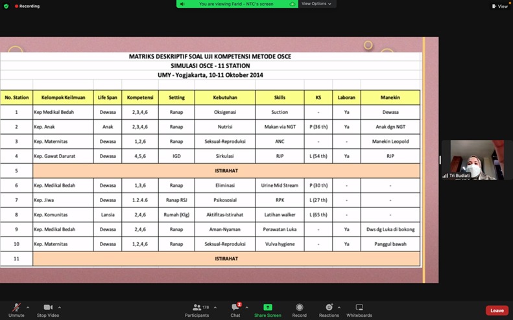This screenshot has width=513, height=320.
Task: Open the Chat panel
Action: [235, 309]
